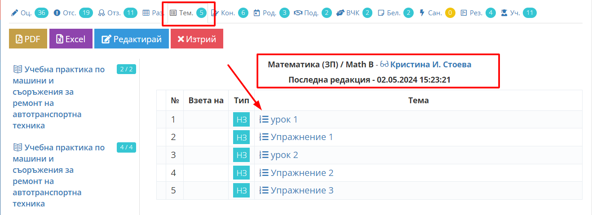The width and height of the screenshot is (592, 215).
Task: Click the badge showing 36 grades
Action: click(x=41, y=13)
